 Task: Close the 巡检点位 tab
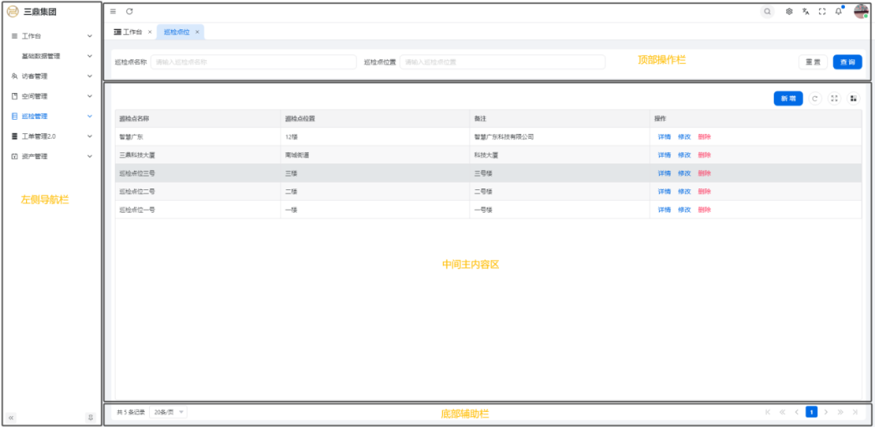click(x=197, y=32)
